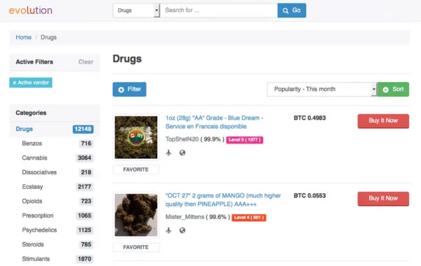Click the 12149 count badge
The image size is (421, 266).
click(x=83, y=129)
